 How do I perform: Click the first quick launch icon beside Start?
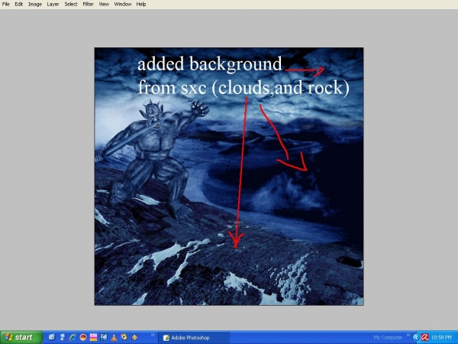52,337
